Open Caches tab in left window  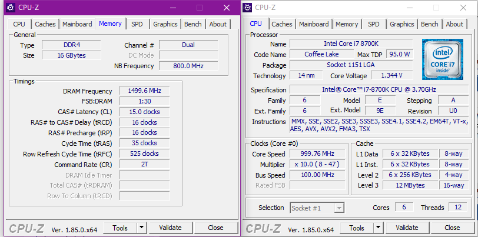pyautogui.click(x=45, y=24)
